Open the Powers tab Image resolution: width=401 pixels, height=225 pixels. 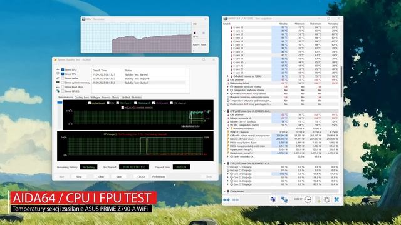coord(106,97)
